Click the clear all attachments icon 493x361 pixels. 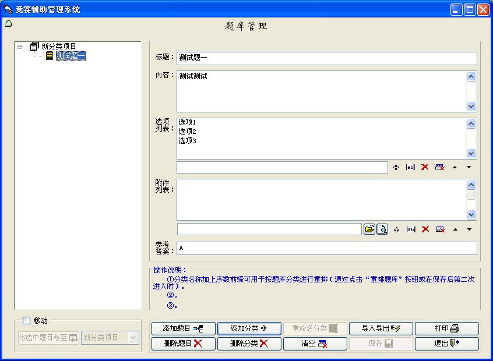click(441, 229)
